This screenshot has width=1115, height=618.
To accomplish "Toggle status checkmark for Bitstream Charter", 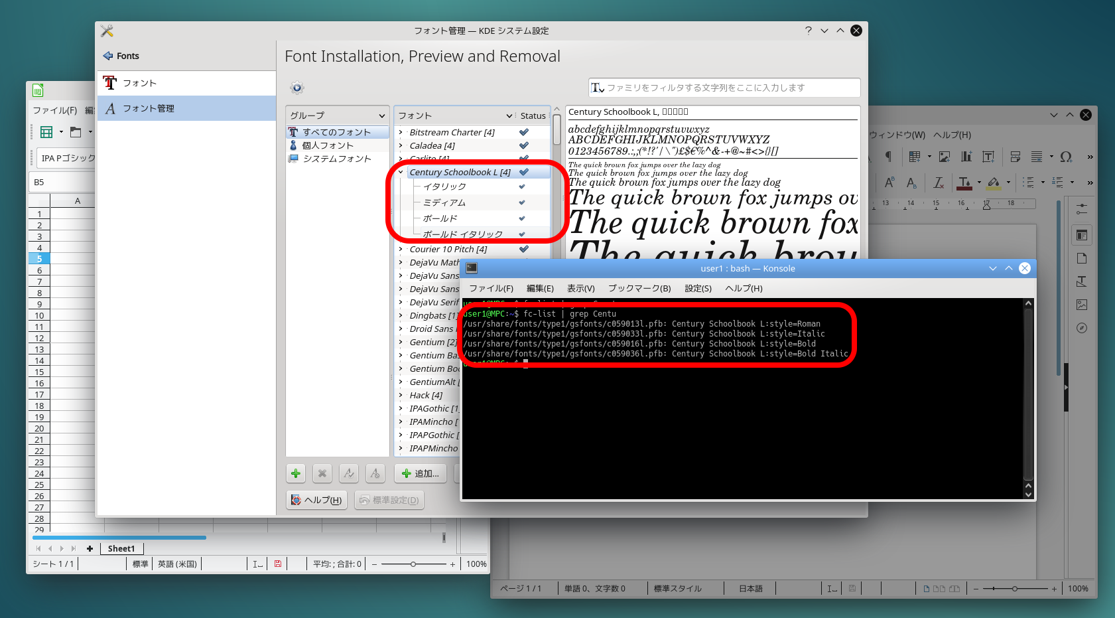I will point(524,132).
